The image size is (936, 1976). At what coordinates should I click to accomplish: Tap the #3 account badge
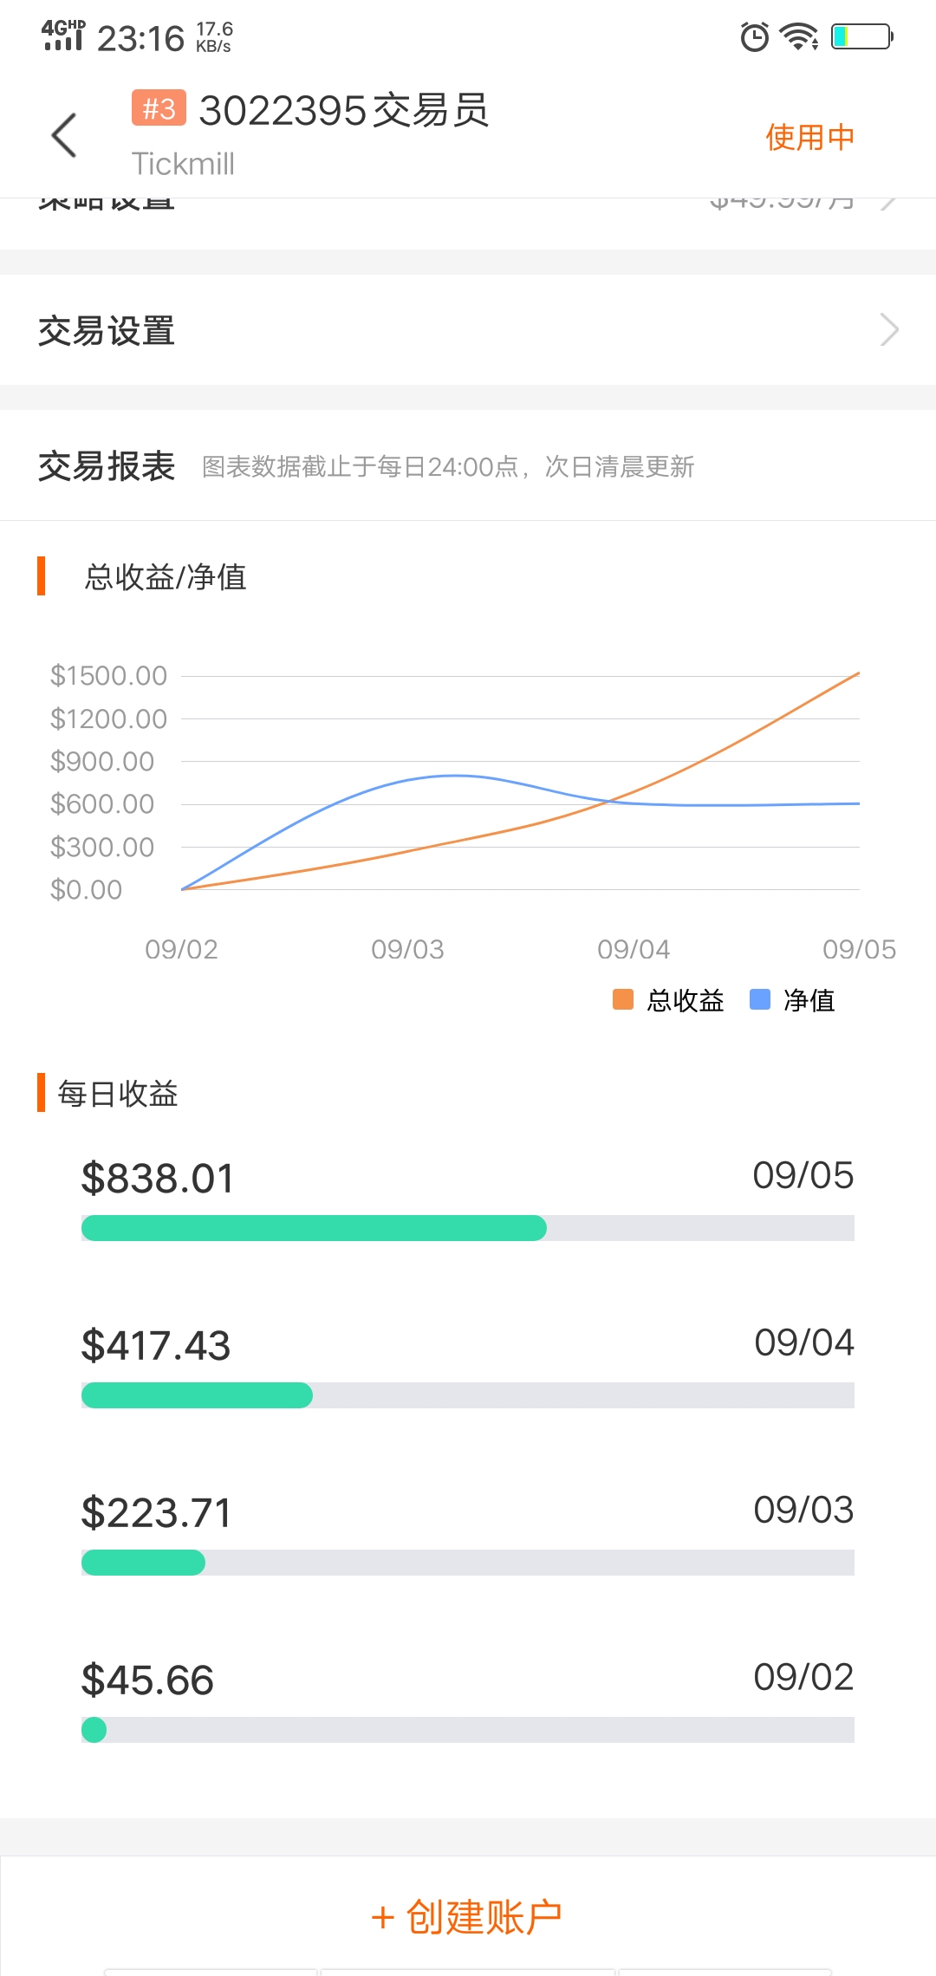(x=159, y=108)
